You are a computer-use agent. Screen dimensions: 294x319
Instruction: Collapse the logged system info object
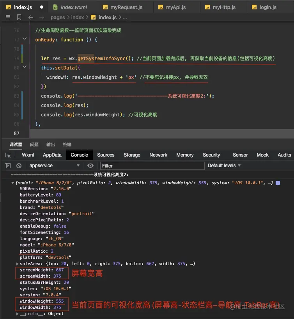point(12,183)
